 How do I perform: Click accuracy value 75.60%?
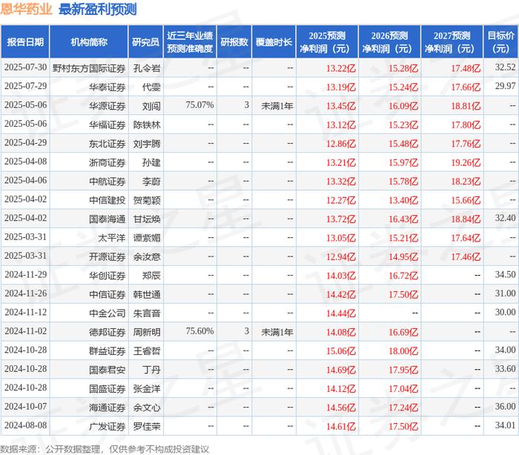point(199,331)
